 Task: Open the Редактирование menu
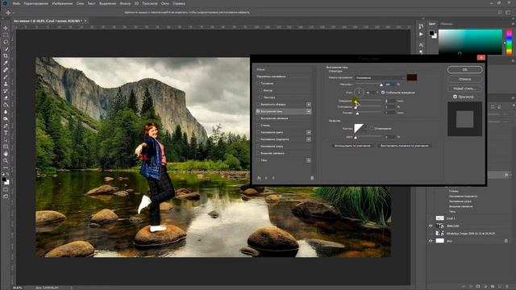pos(36,3)
